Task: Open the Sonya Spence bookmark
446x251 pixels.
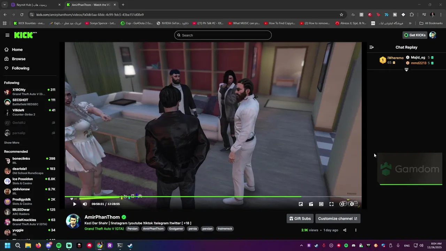Action: [100, 23]
